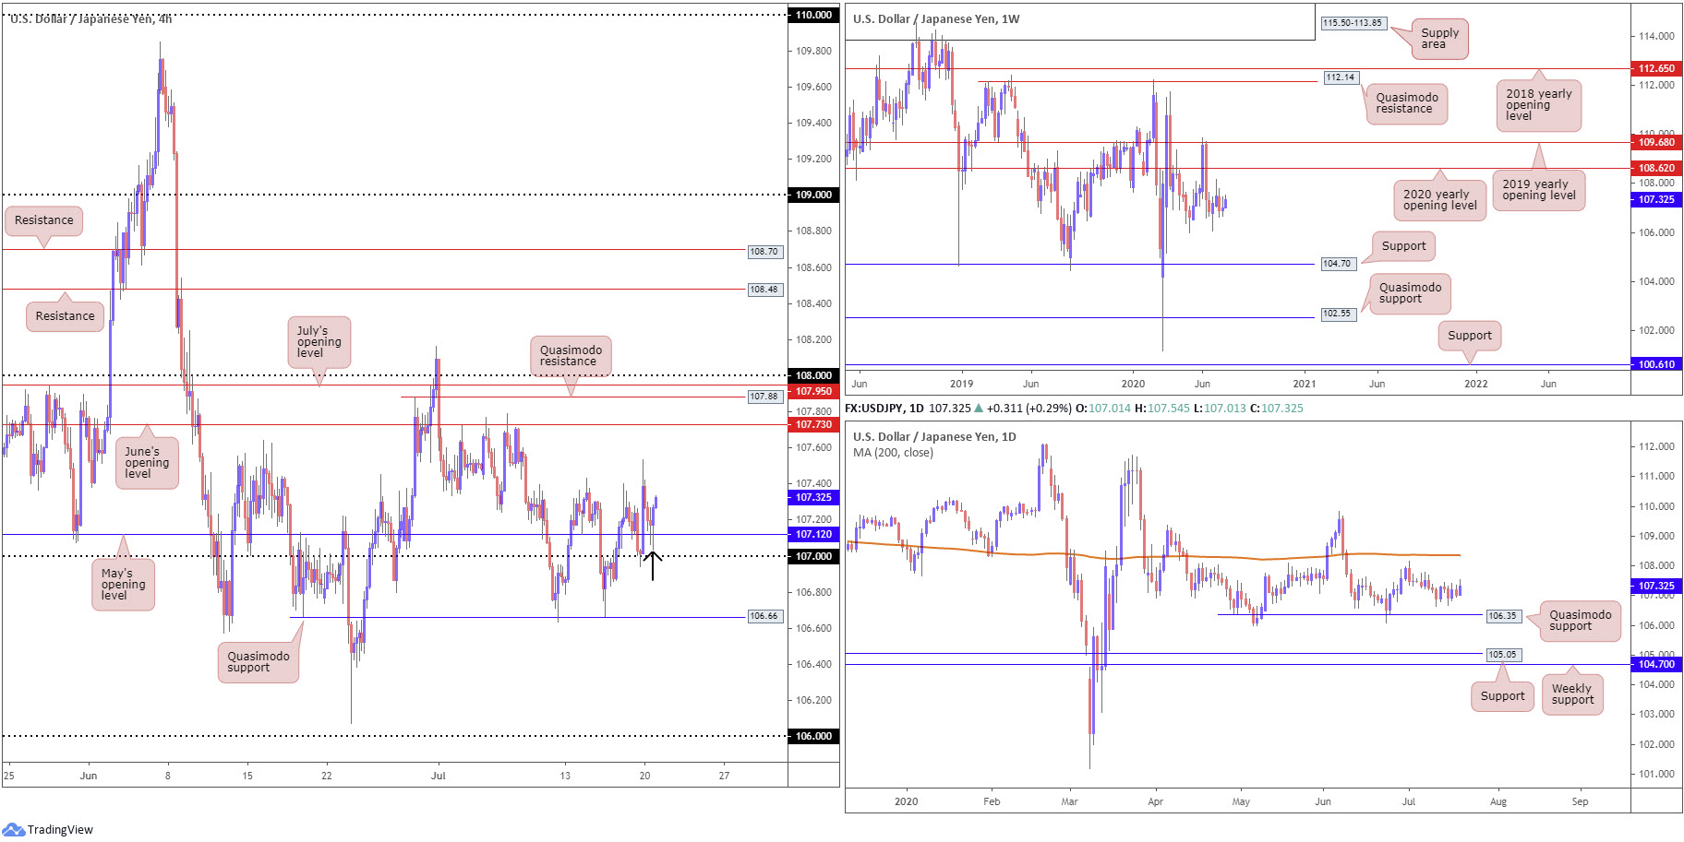Click the 109.000 axis price label

click(813, 195)
